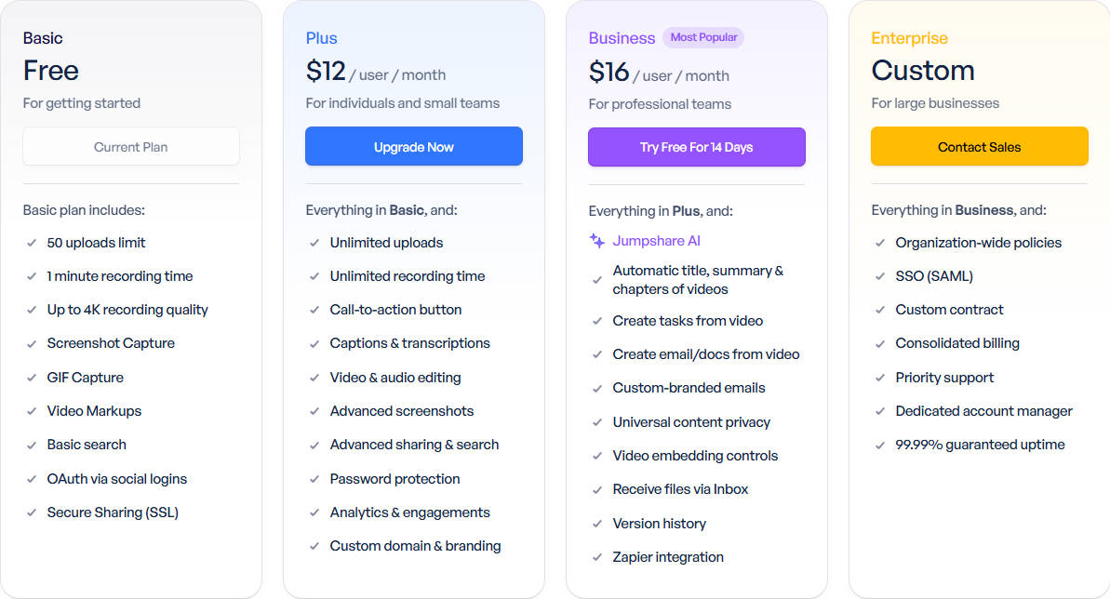Click the Current Plan button
The height and width of the screenshot is (599, 1110).
131,147
